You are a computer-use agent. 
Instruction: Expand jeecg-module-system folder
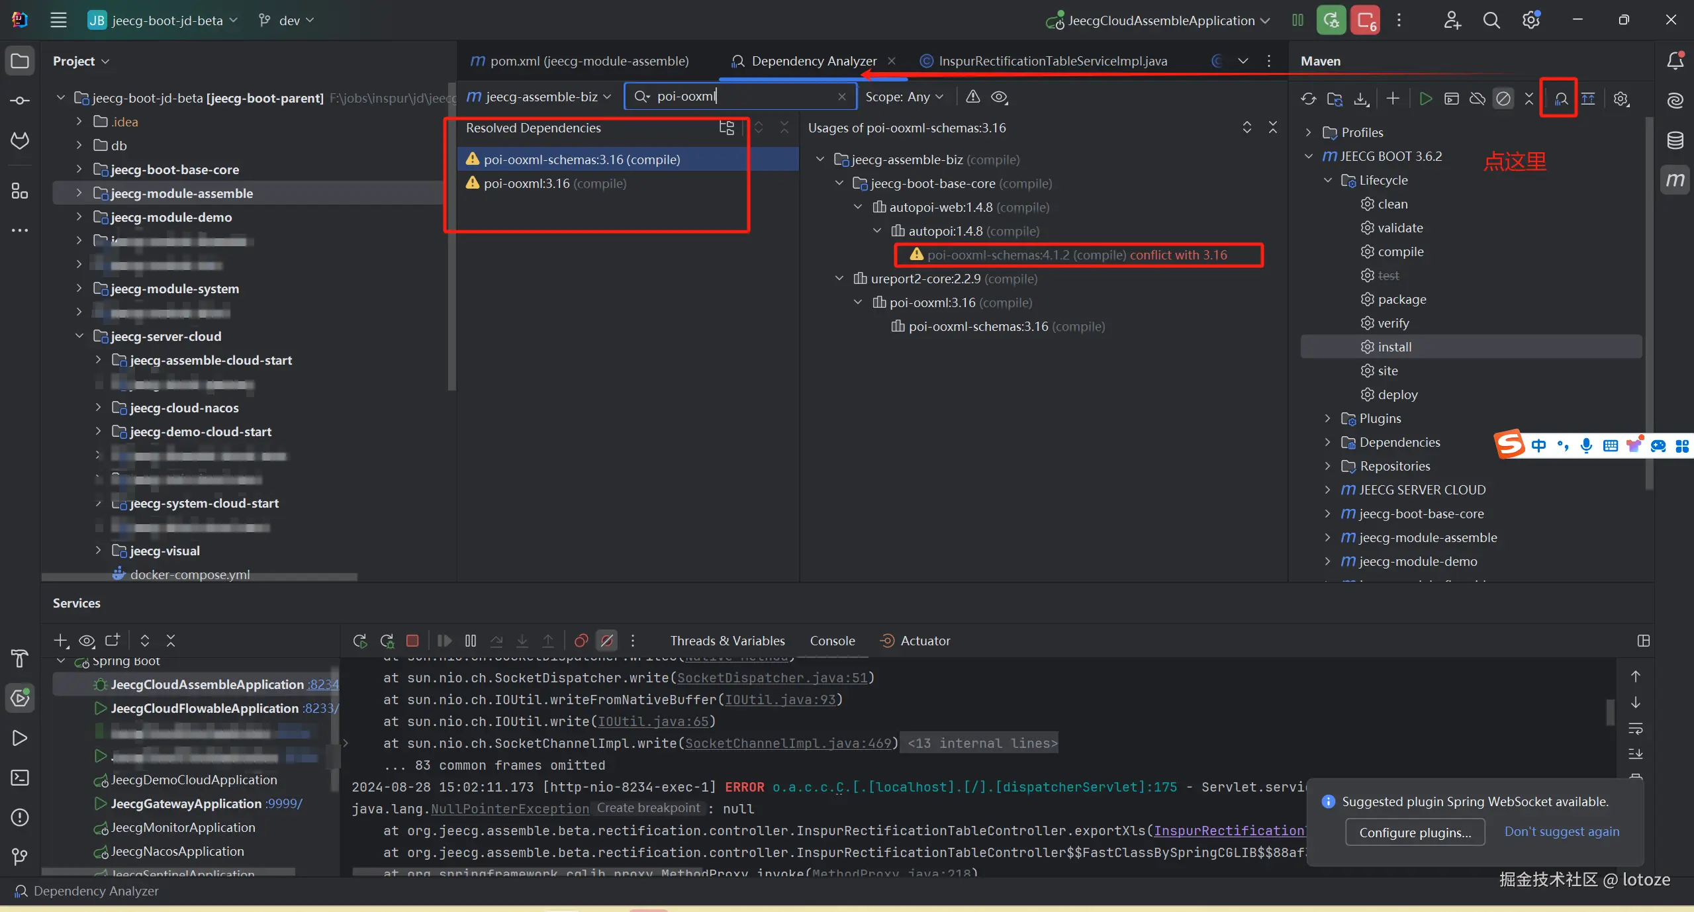click(x=79, y=289)
